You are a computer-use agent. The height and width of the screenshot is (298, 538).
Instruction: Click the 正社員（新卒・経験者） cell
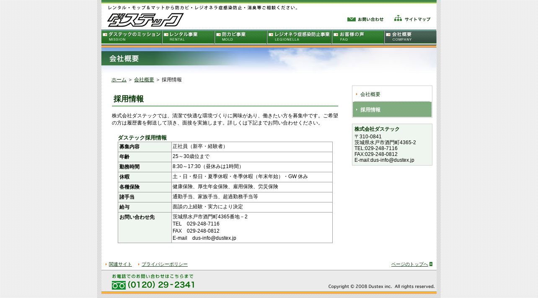pyautogui.click(x=252, y=147)
